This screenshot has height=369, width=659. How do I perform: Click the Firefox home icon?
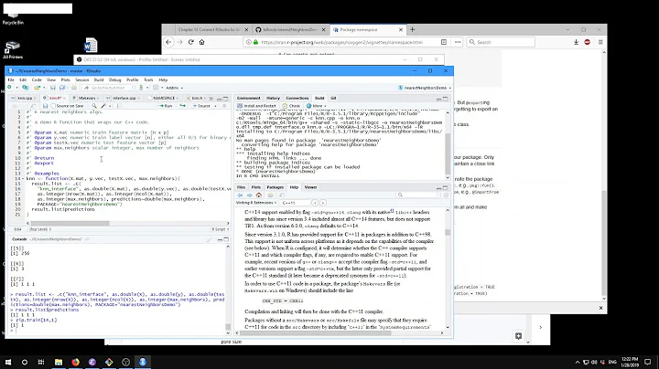(x=201, y=42)
